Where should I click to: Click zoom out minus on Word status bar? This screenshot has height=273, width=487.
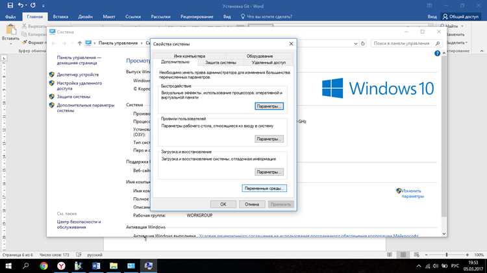pos(427,255)
